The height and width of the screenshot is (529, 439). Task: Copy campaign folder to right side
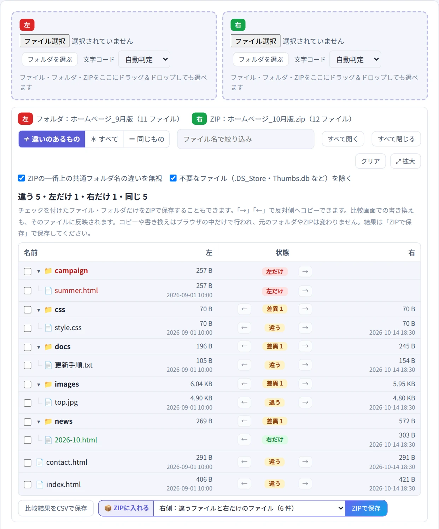[x=305, y=271]
